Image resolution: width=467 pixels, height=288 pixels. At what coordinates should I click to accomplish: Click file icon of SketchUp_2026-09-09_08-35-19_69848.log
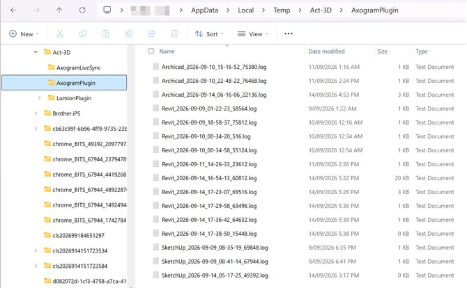[x=155, y=247]
